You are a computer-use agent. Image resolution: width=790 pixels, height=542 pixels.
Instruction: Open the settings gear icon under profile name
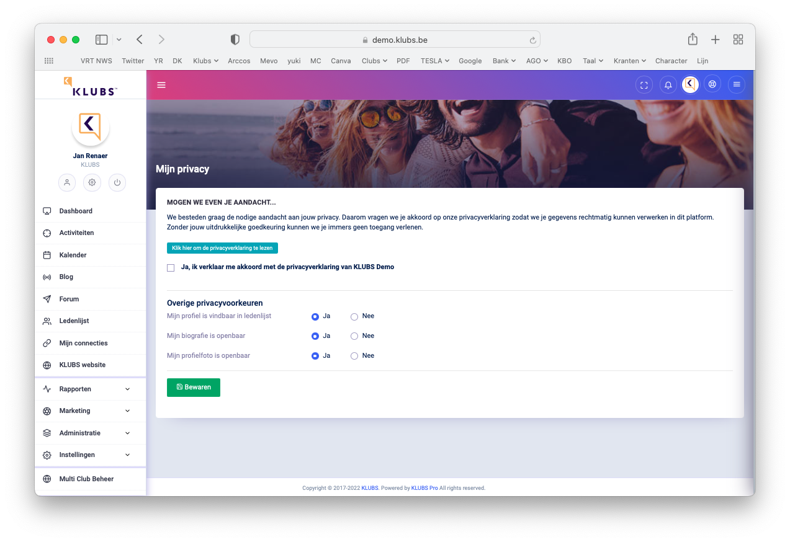(x=92, y=183)
